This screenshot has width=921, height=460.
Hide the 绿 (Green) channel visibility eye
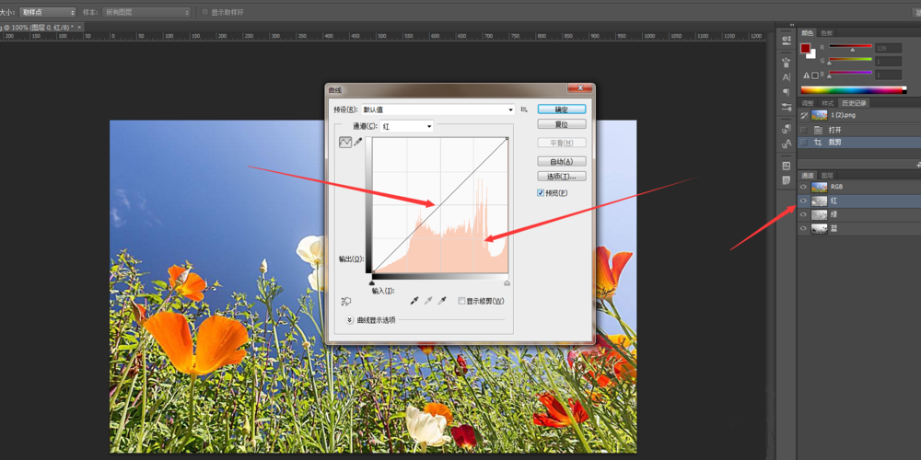[803, 214]
